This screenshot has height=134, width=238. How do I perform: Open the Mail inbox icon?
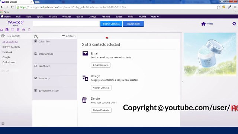(x=1, y=30)
